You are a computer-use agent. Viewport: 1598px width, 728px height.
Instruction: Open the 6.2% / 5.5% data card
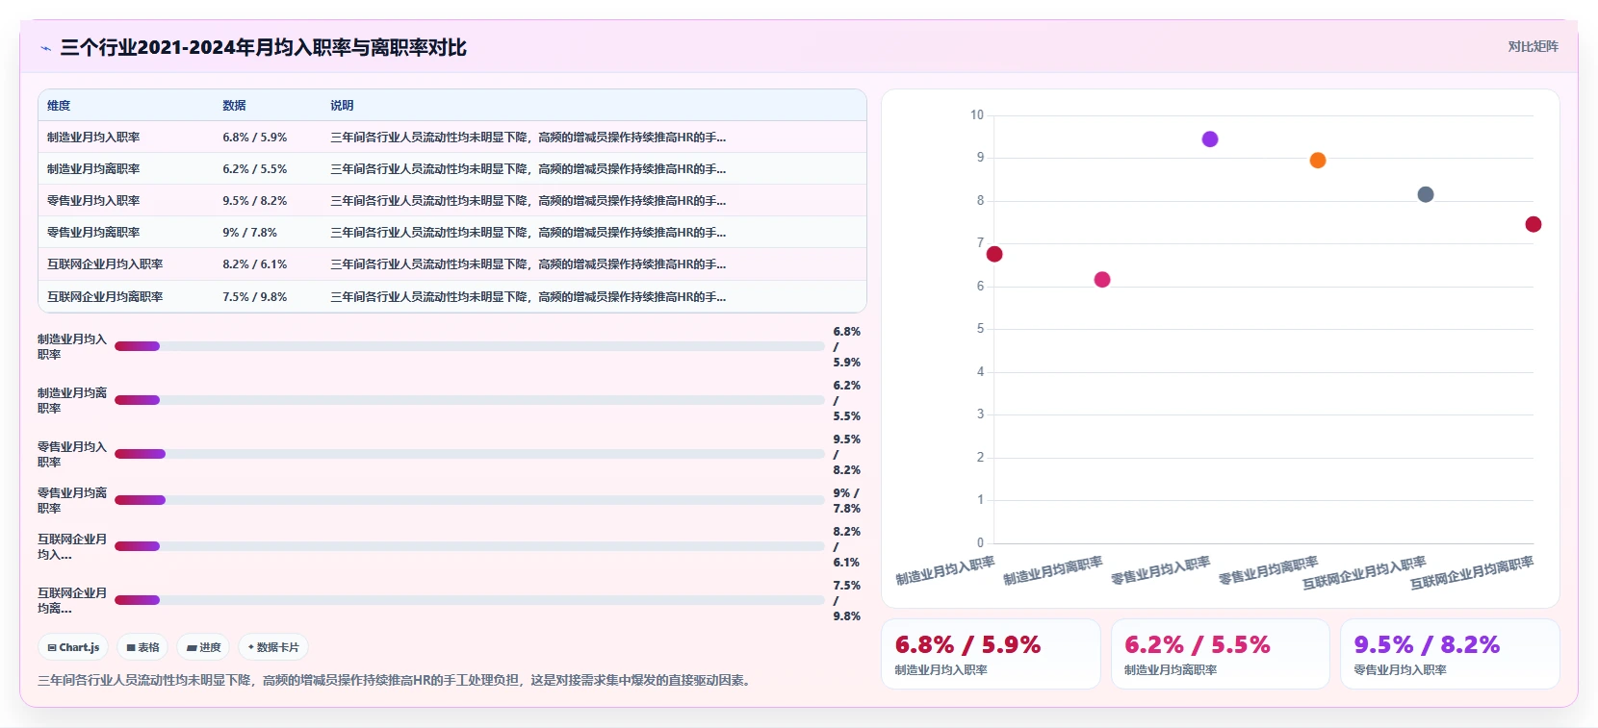tap(1220, 654)
